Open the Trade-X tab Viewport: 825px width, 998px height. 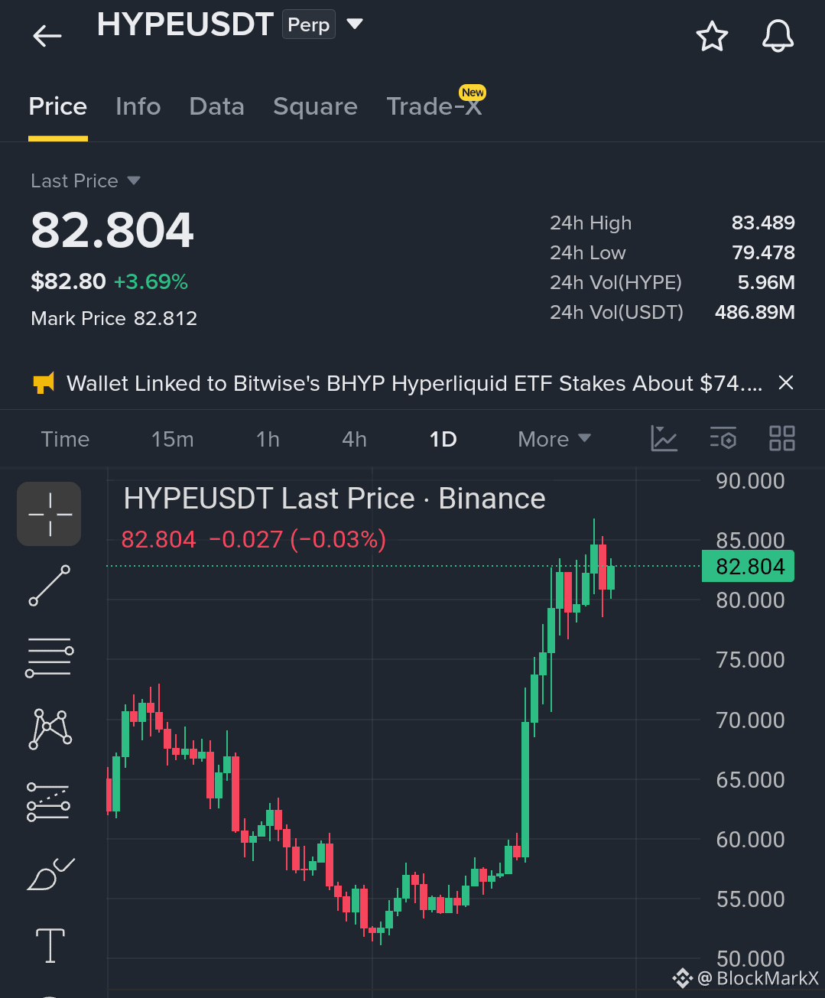point(434,106)
